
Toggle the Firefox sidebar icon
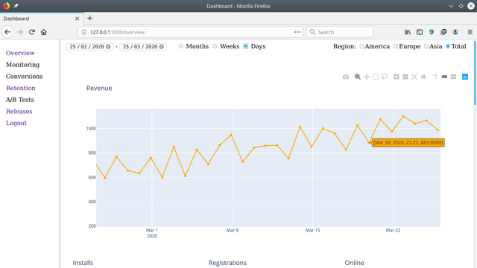420,32
